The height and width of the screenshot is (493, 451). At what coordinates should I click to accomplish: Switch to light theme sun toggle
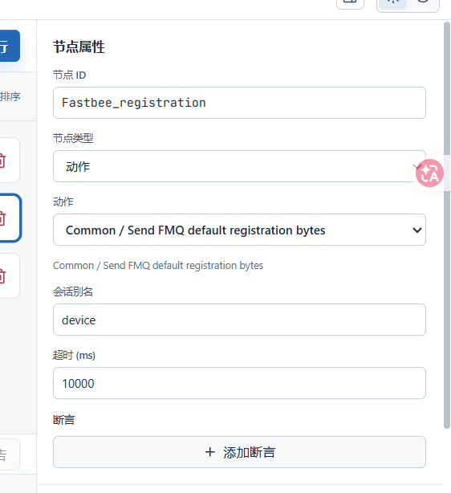(x=393, y=2)
